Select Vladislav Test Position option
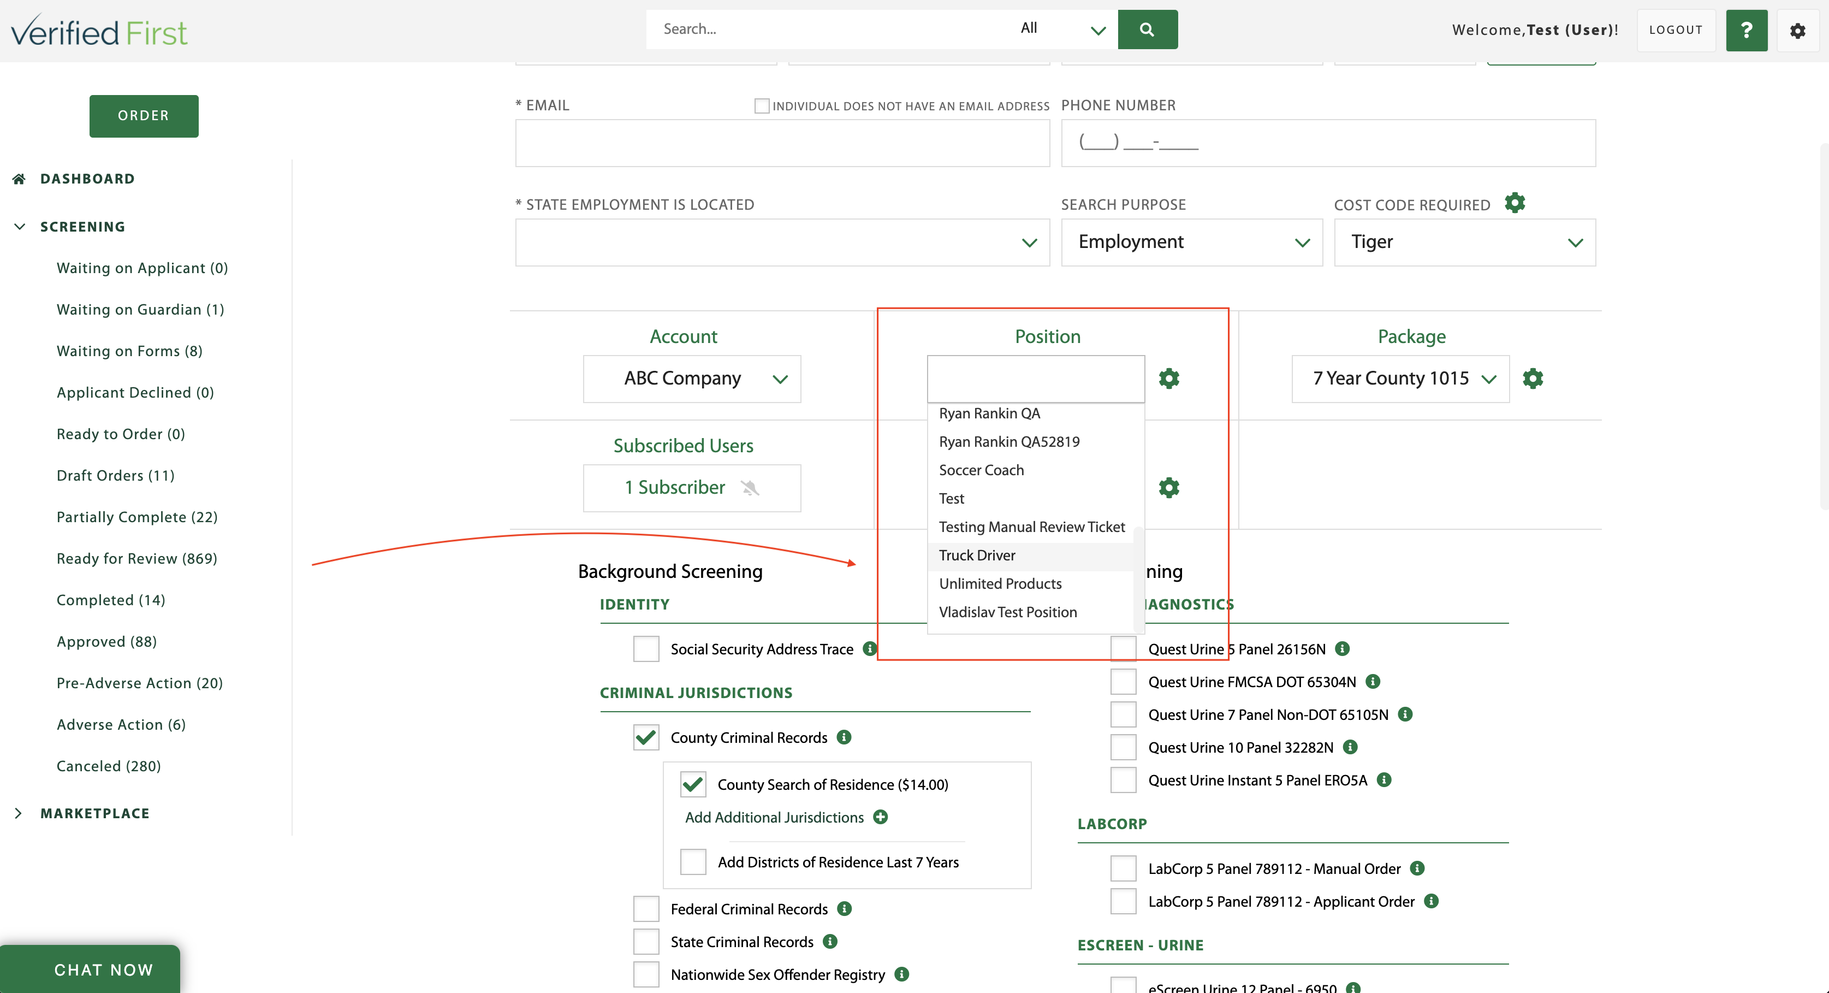This screenshot has width=1829, height=993. pyautogui.click(x=1030, y=612)
